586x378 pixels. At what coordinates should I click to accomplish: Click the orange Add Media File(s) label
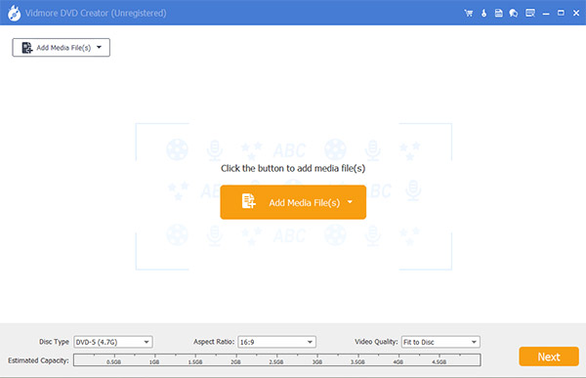304,202
